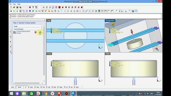Open a file with the folder icon
The image size is (171, 96).
pos(14,7)
